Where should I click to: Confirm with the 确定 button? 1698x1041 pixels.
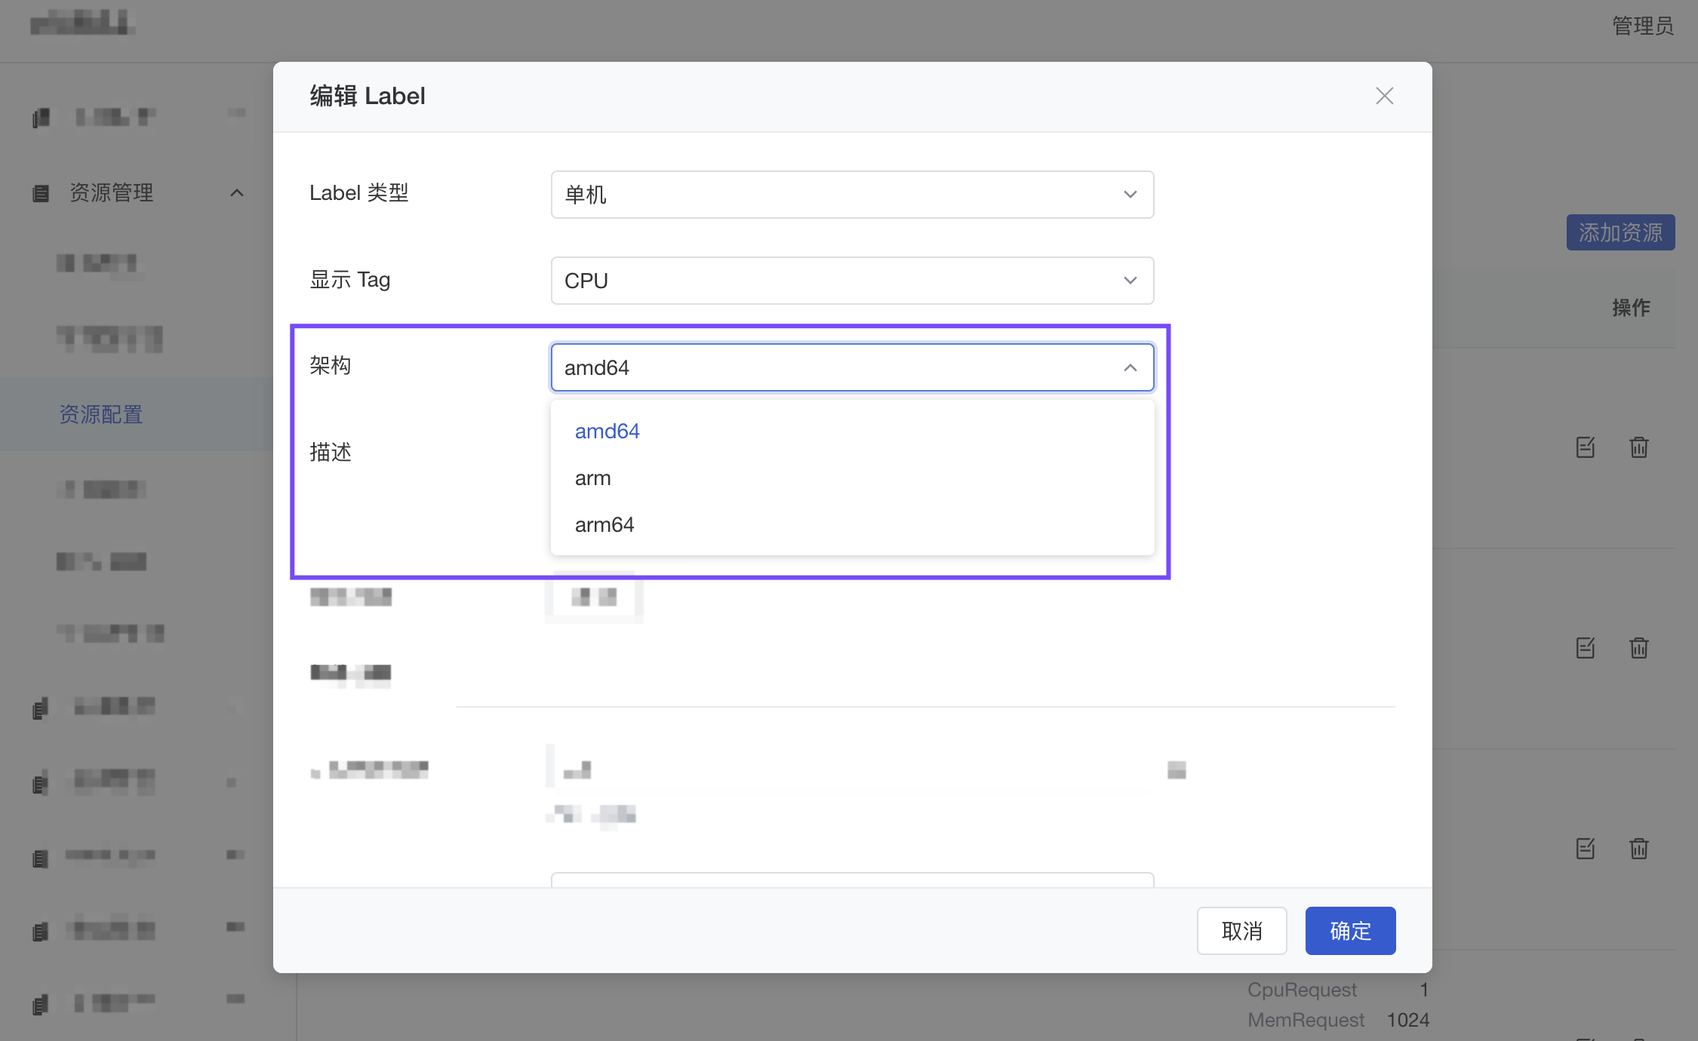pos(1350,931)
